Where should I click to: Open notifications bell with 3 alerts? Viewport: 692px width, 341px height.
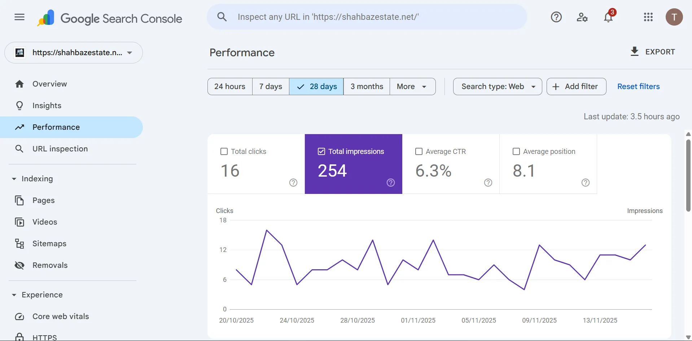coord(608,17)
